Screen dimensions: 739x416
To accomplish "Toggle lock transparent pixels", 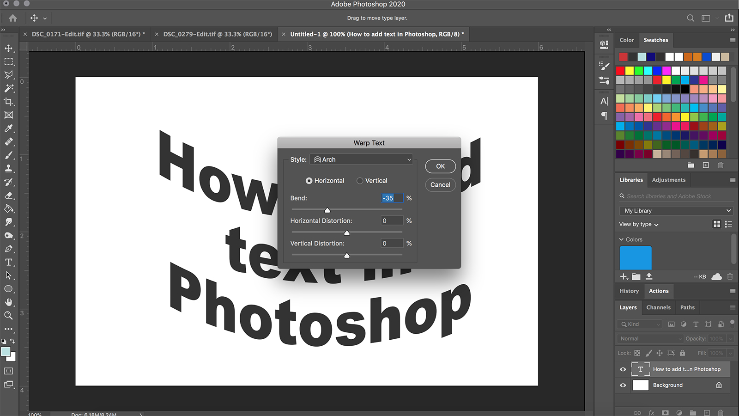I will pos(637,353).
